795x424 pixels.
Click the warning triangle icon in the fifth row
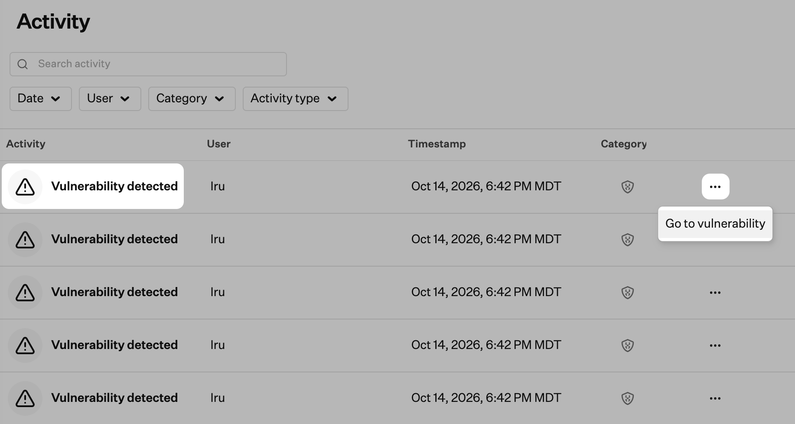click(25, 398)
